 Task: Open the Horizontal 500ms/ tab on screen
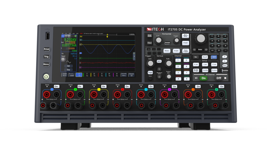tap(124, 75)
